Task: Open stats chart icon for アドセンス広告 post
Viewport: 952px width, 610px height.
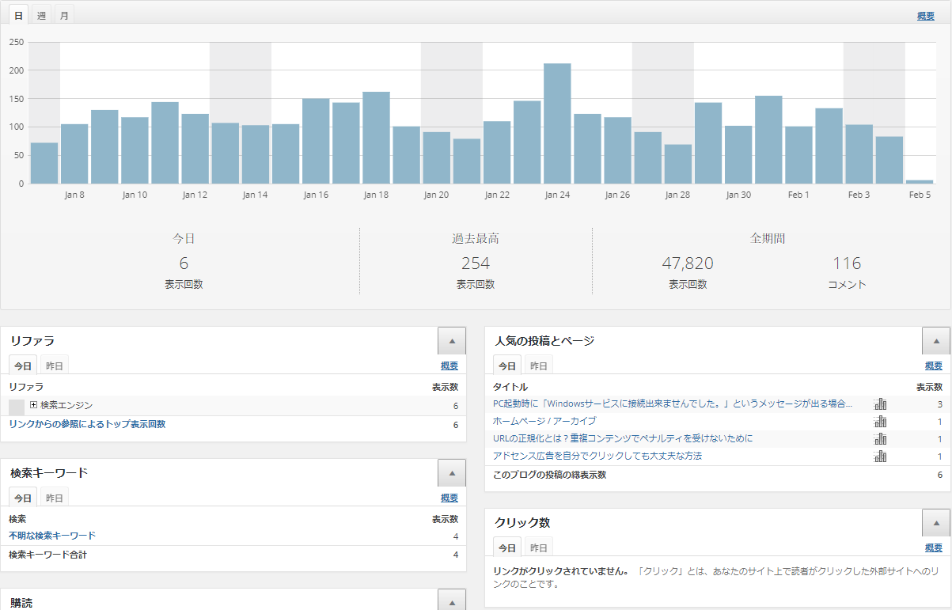Action: 880,457
